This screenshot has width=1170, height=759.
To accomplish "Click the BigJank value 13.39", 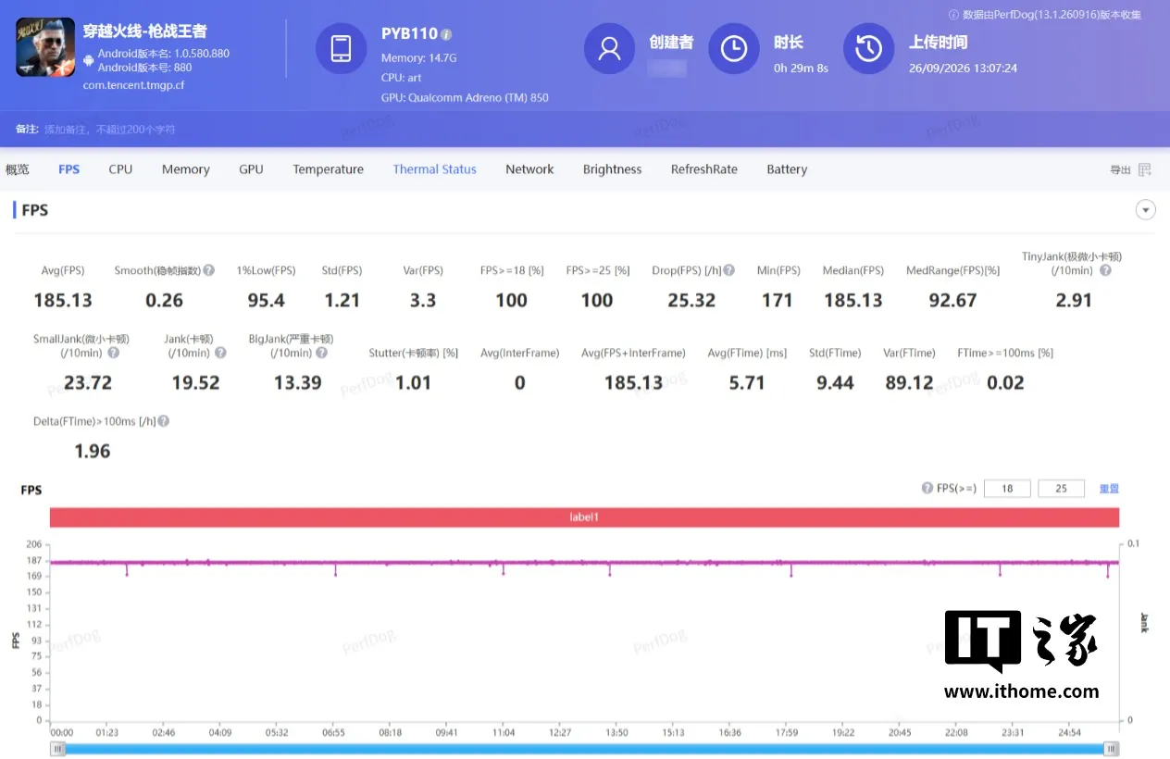I will coord(297,382).
